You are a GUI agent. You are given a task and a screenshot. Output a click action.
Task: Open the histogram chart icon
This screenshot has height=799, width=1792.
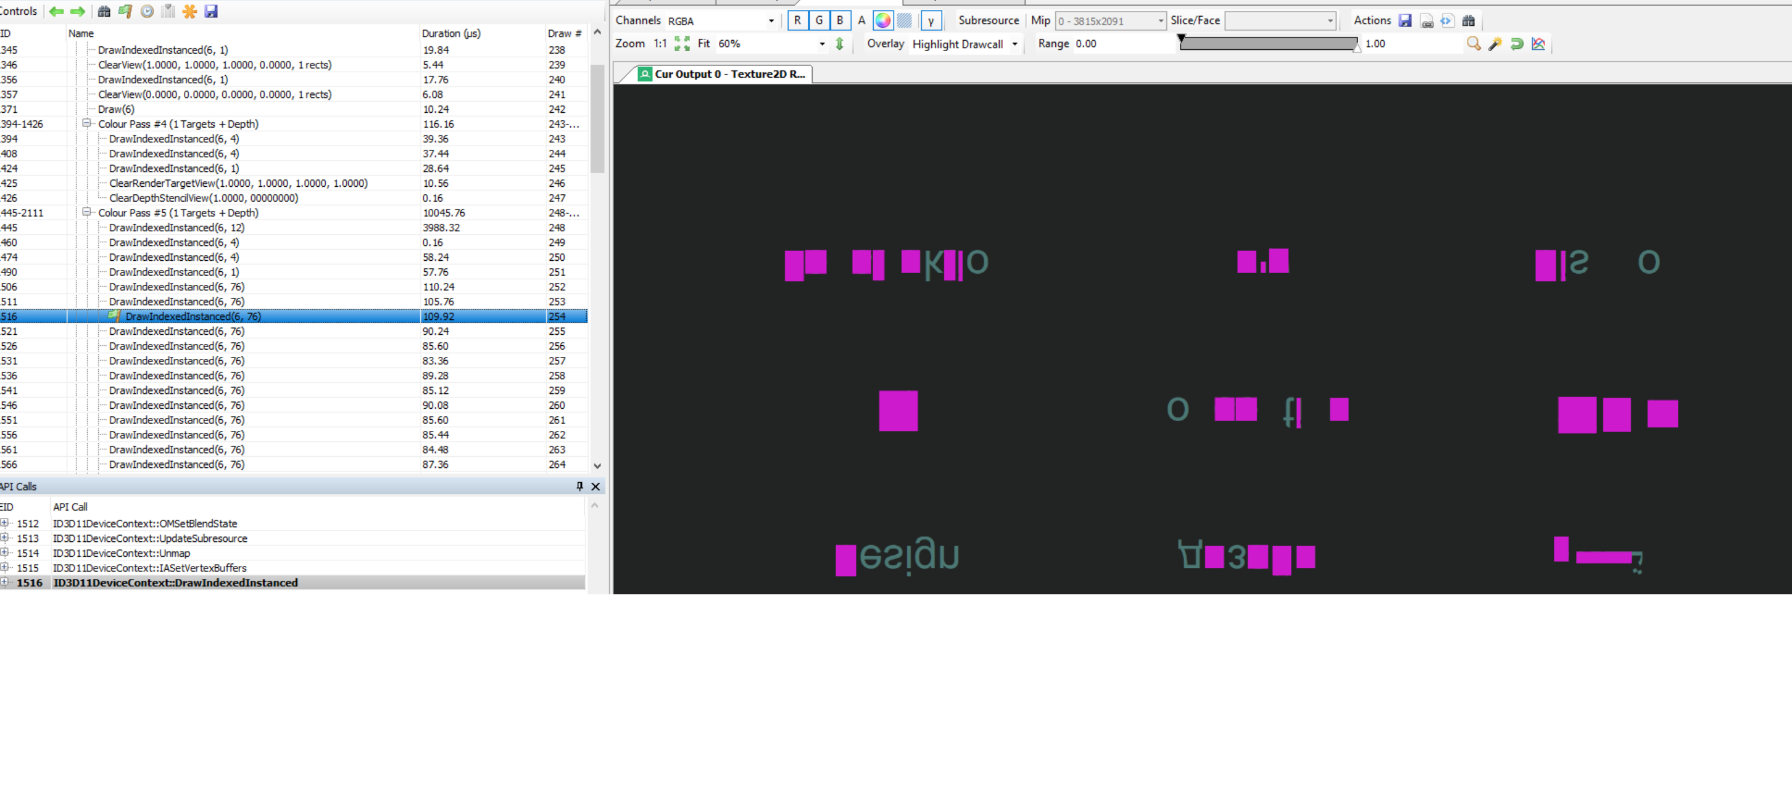pyautogui.click(x=1538, y=44)
